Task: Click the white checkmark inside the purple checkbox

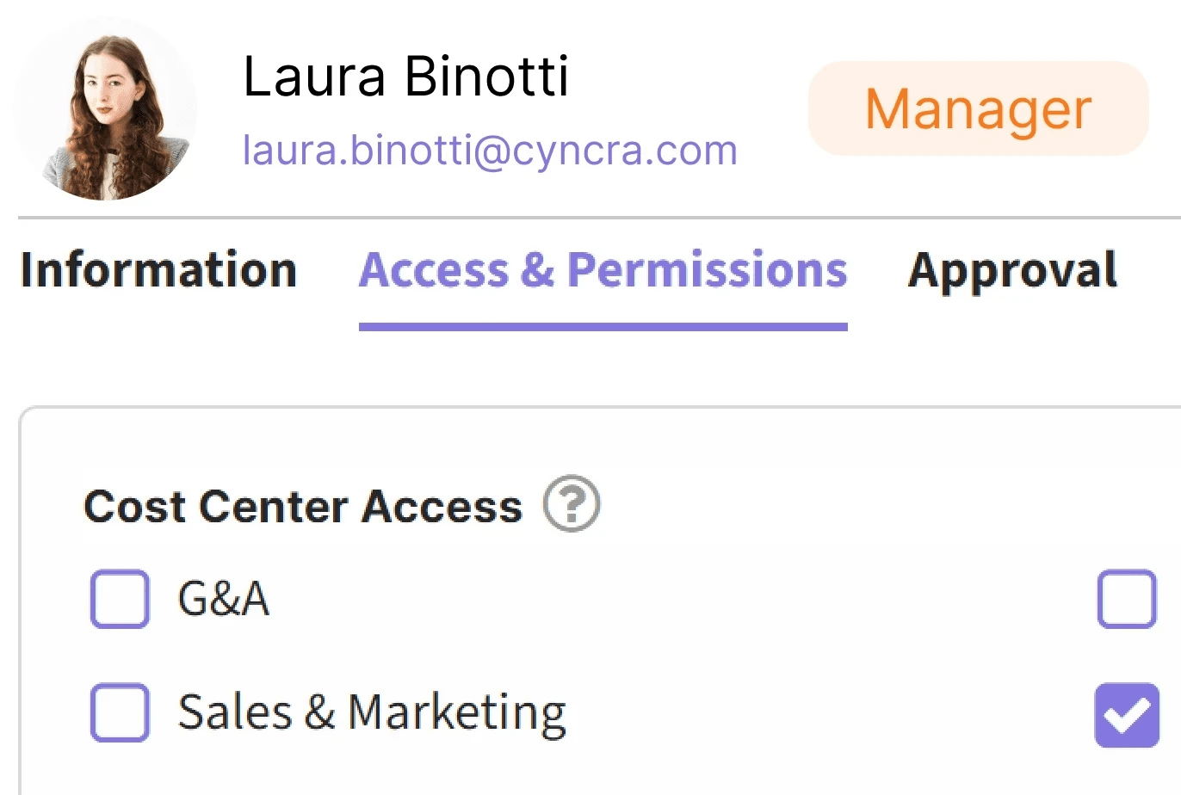Action: pyautogui.click(x=1127, y=715)
